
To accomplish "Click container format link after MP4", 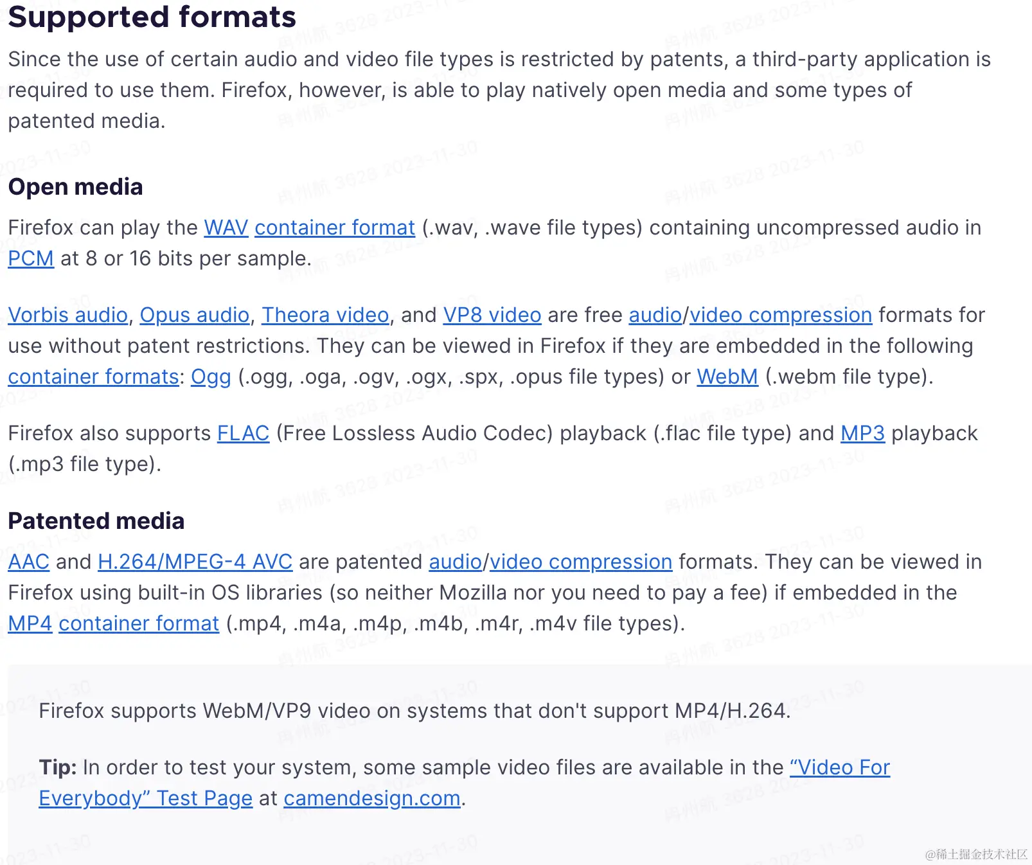I will pyautogui.click(x=139, y=623).
